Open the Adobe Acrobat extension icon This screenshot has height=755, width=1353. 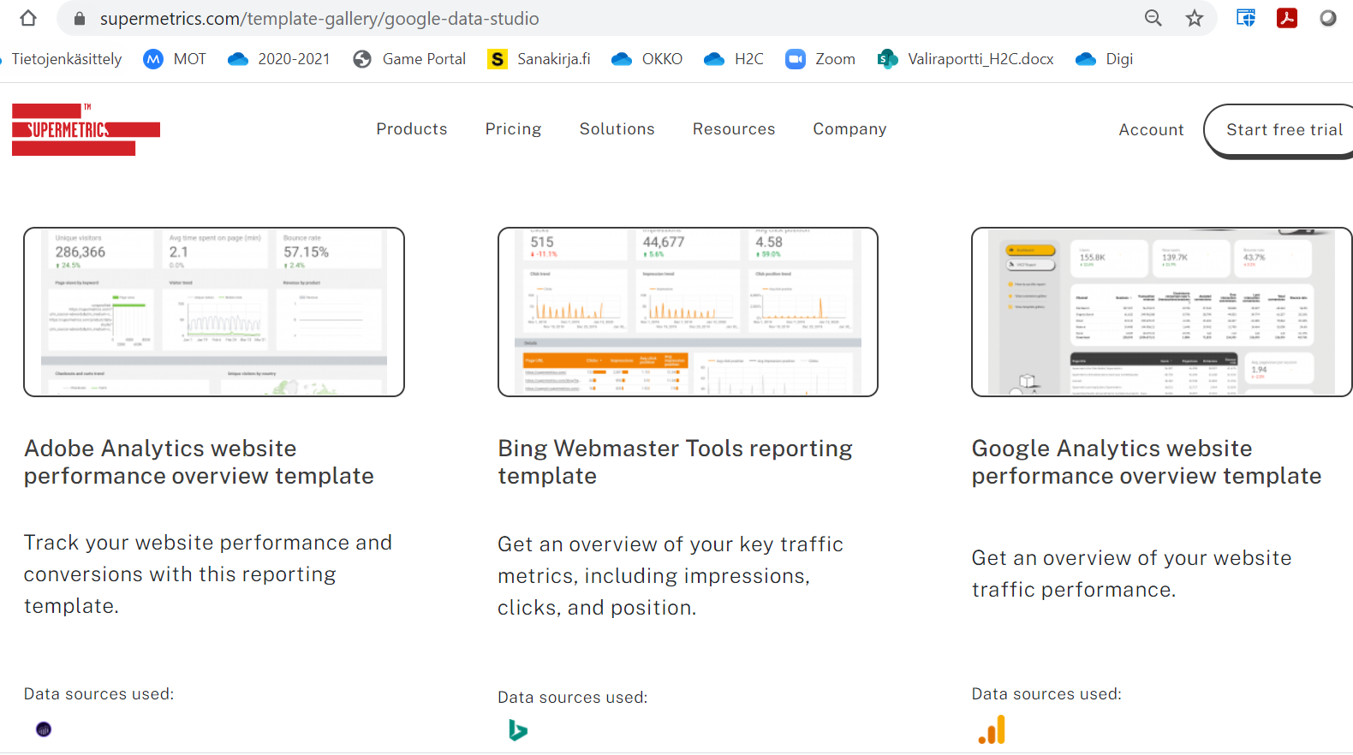[x=1287, y=18]
